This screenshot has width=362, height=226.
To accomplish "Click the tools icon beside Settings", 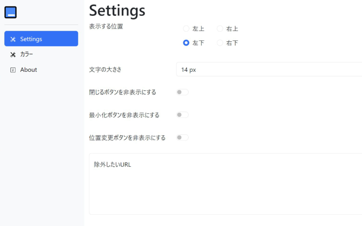I will pyautogui.click(x=13, y=39).
